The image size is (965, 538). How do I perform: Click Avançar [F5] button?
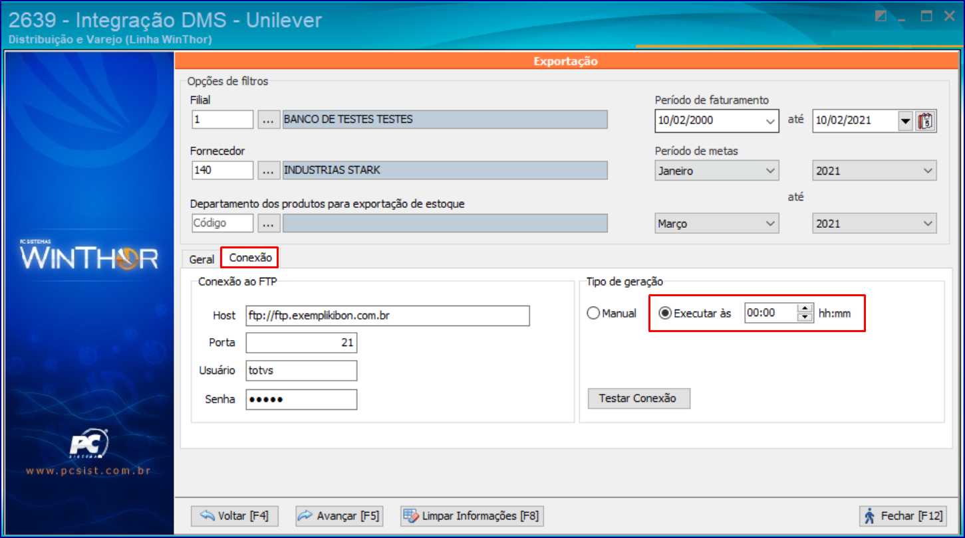pos(339,516)
